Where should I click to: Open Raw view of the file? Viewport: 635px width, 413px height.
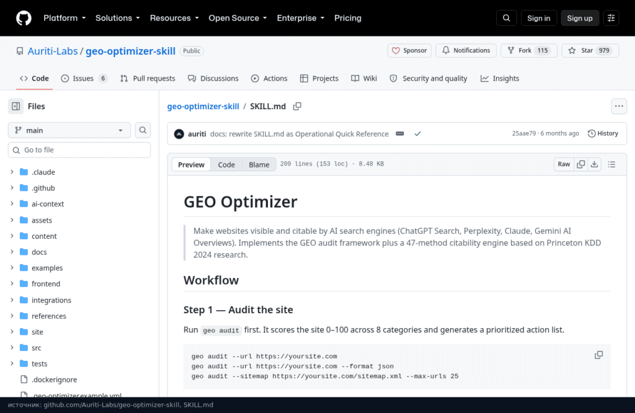564,164
